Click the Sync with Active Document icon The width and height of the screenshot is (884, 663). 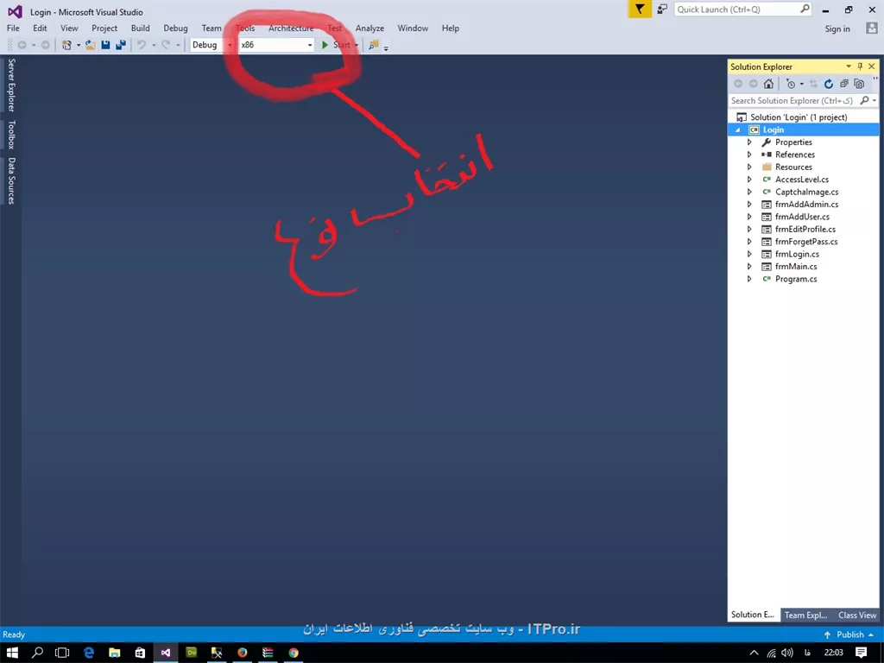pos(813,84)
